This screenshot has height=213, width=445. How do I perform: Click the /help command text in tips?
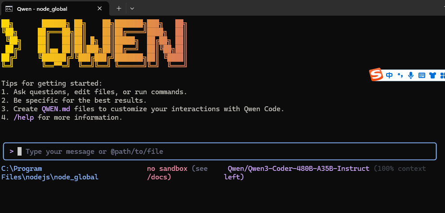[x=23, y=117]
